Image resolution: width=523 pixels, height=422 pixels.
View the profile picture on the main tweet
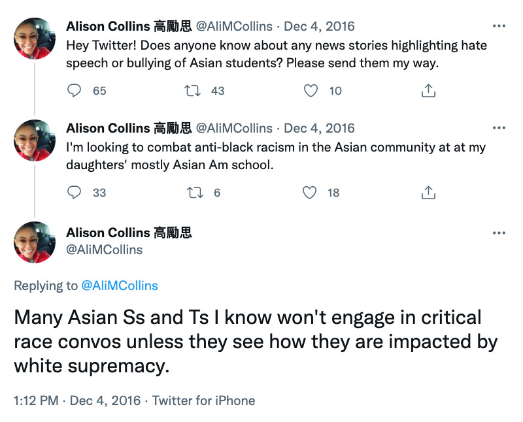coord(35,242)
